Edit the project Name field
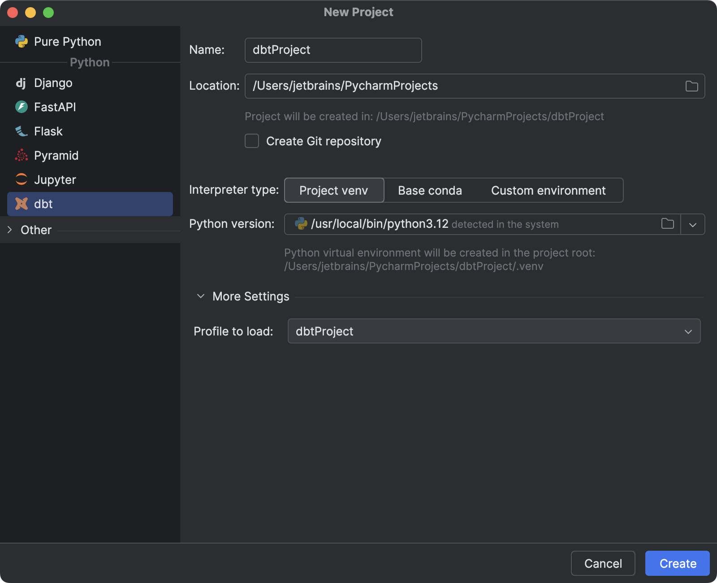The height and width of the screenshot is (583, 717). [333, 50]
